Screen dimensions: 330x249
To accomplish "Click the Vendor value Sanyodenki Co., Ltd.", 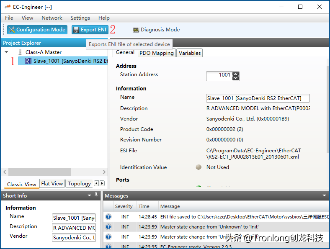I will pos(248,119).
